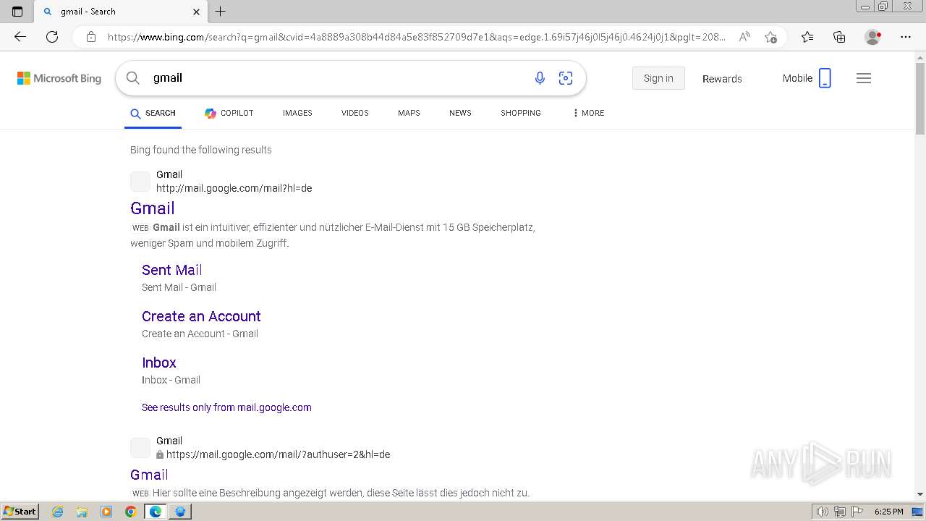Viewport: 926px width, 521px height.
Task: Click the Read aloud icon
Action: pyautogui.click(x=744, y=37)
